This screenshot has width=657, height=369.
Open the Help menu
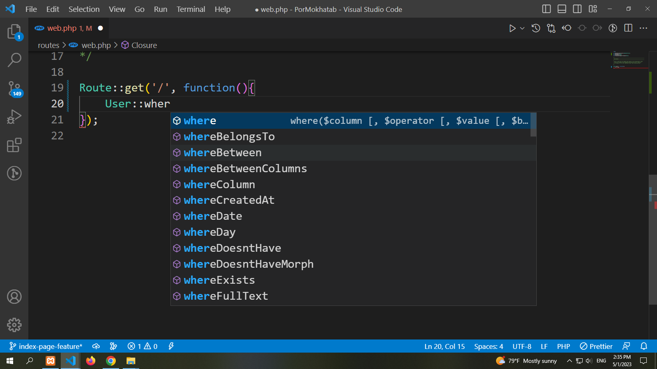(x=223, y=9)
